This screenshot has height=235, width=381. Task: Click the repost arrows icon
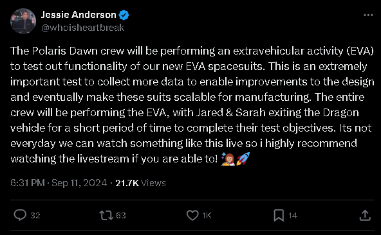(106, 215)
